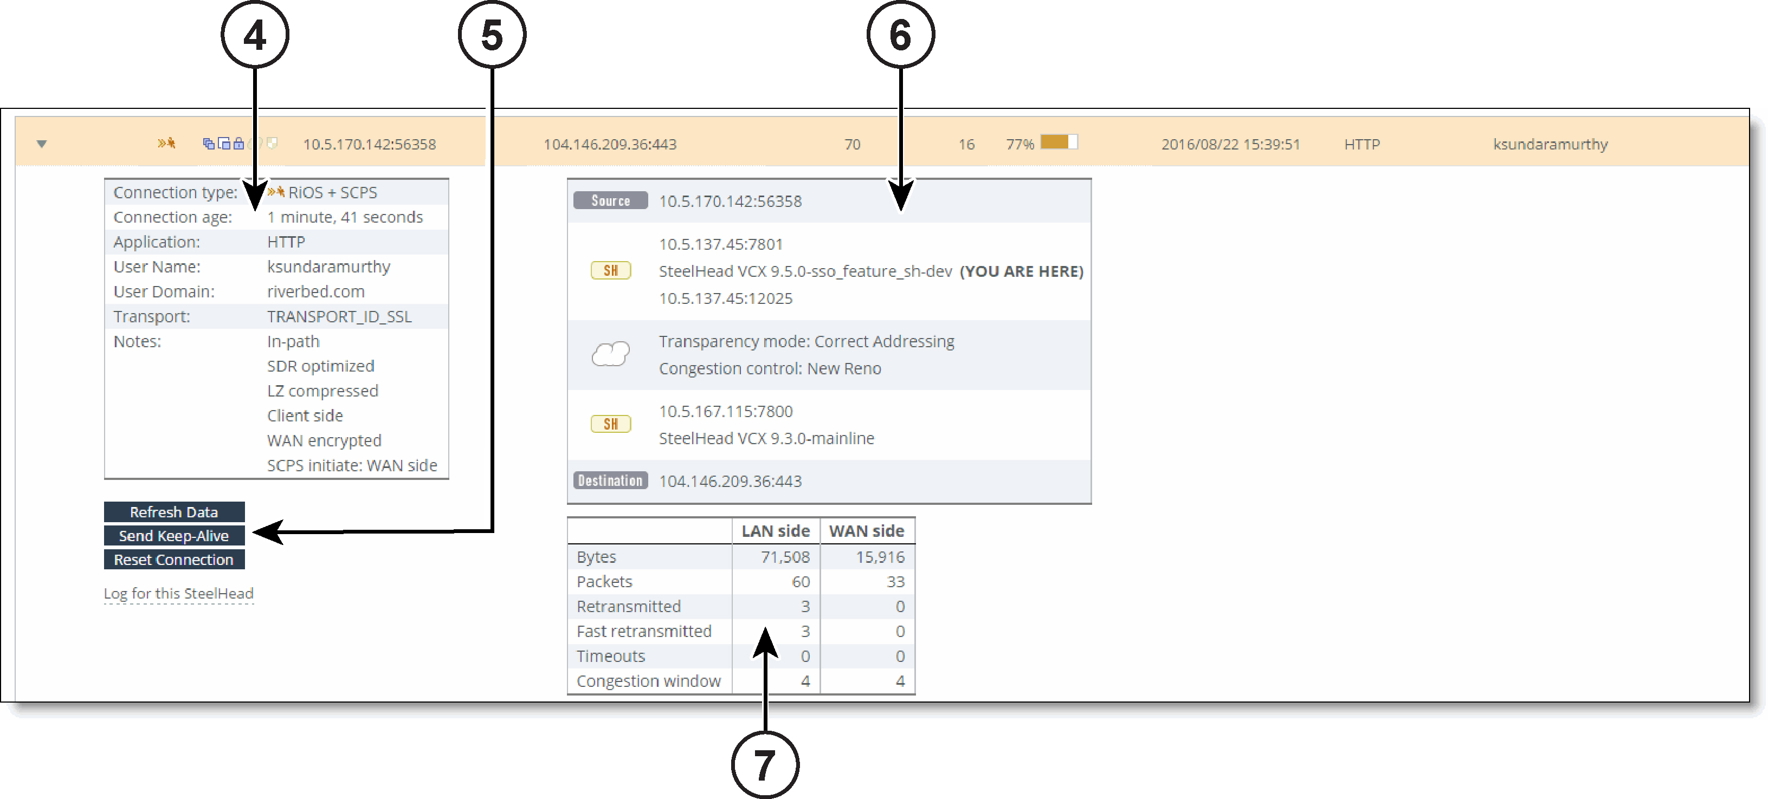Click the LAN side column header
Image resolution: width=1768 pixels, height=799 pixels.
click(776, 531)
